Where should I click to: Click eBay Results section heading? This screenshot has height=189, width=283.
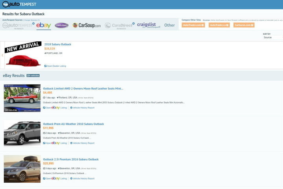pos(14,76)
